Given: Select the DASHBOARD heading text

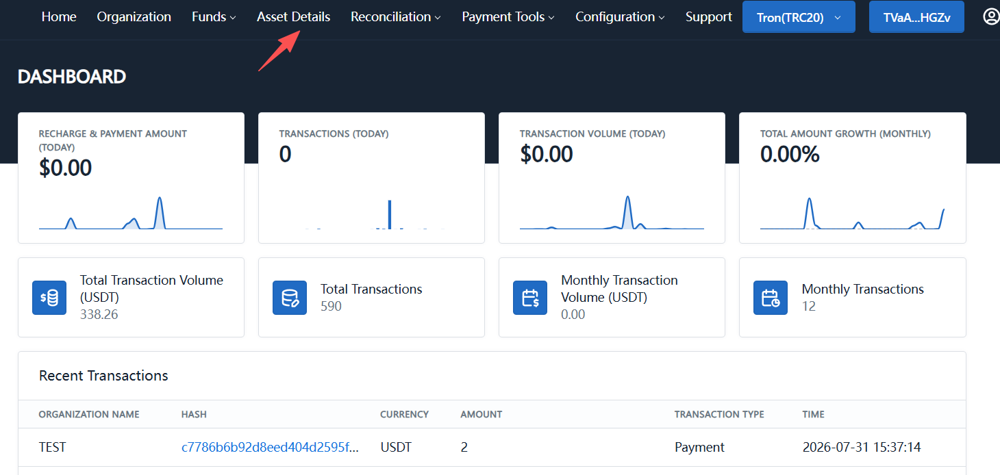Looking at the screenshot, I should pyautogui.click(x=72, y=77).
